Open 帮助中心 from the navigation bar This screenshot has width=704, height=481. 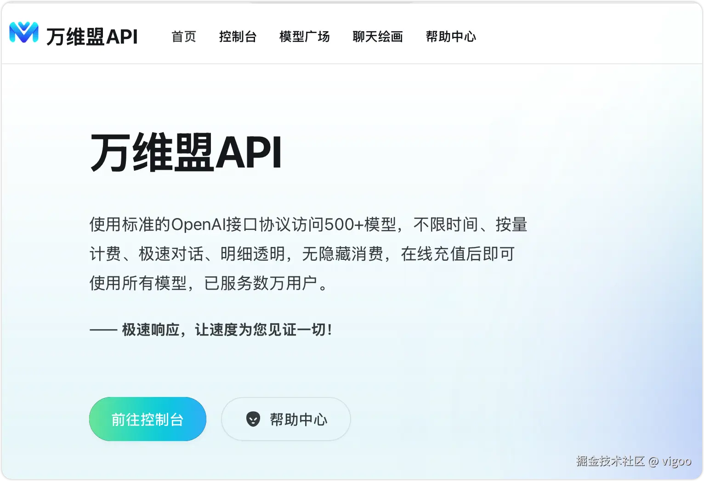[451, 37]
